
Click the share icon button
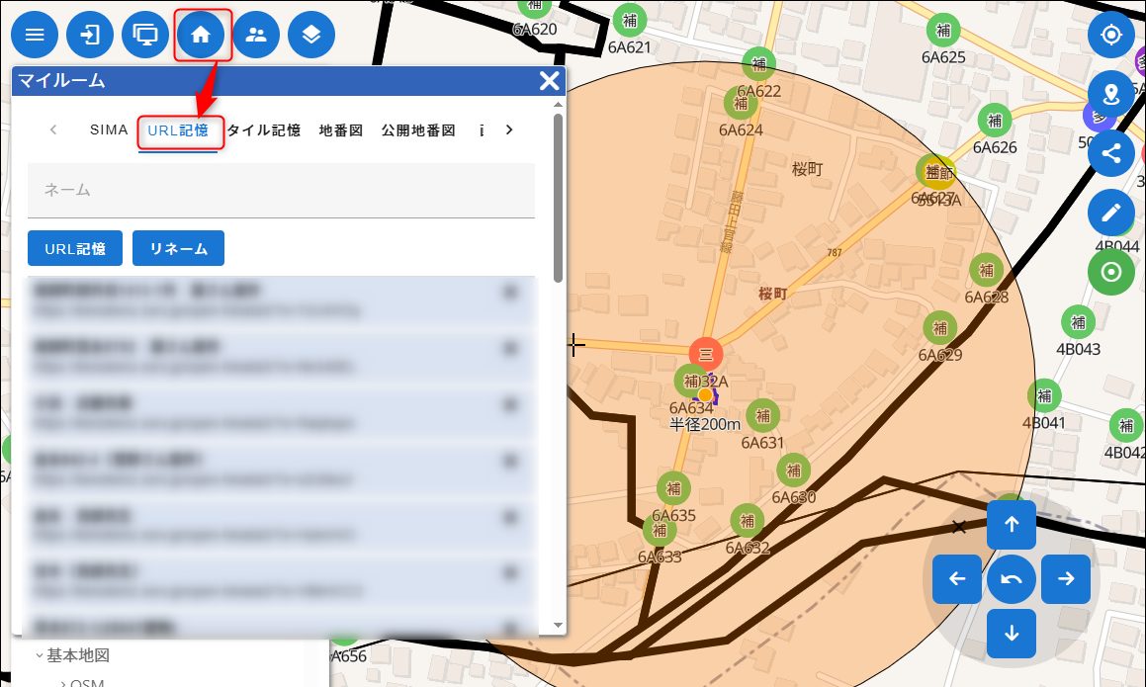click(x=1110, y=153)
